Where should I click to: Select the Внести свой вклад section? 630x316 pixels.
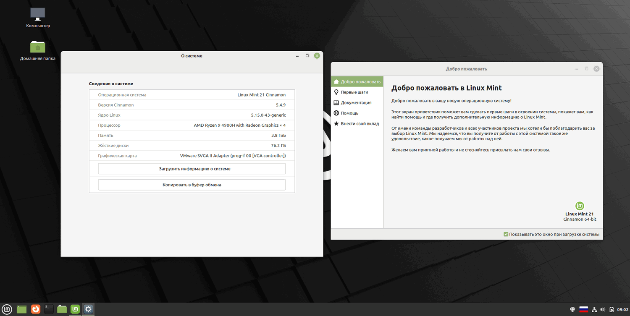point(357,123)
